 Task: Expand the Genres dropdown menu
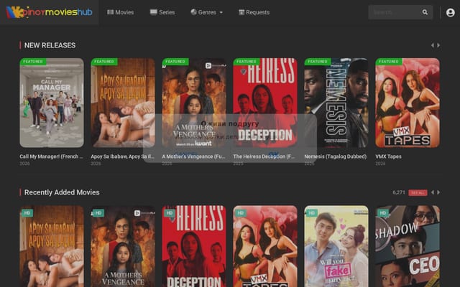pos(206,12)
